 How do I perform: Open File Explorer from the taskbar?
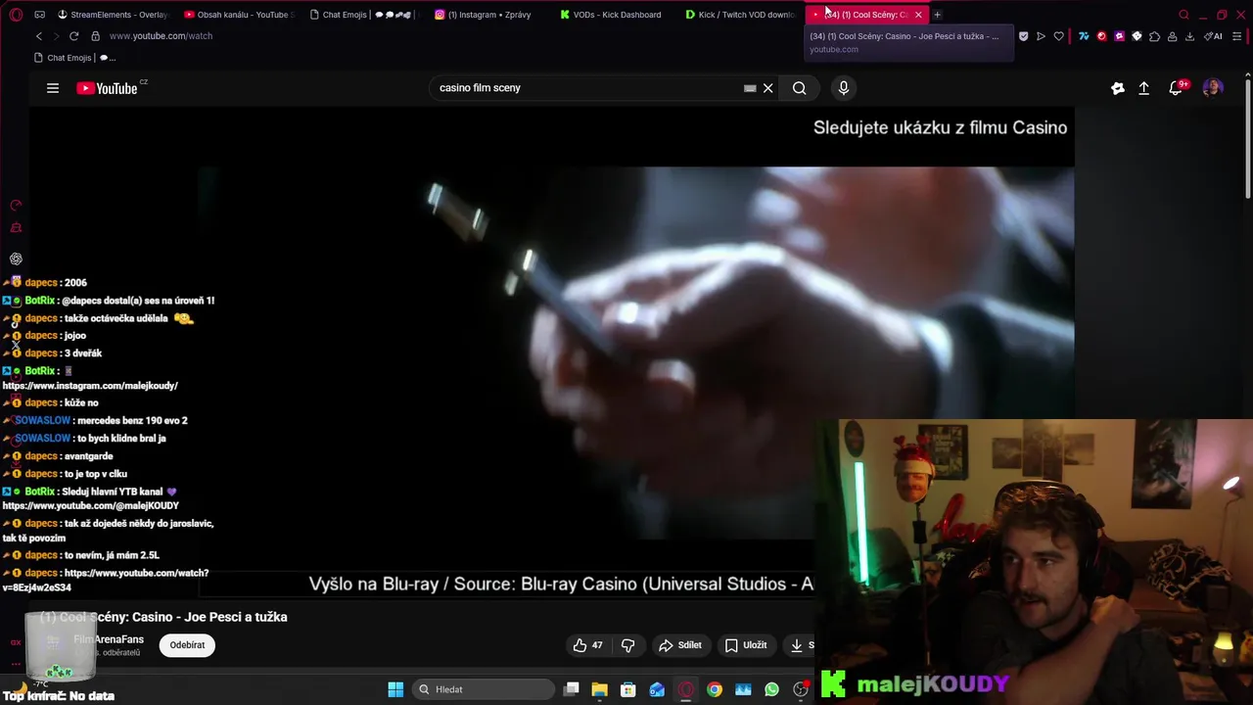(x=600, y=689)
